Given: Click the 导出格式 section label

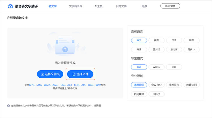Looking at the screenshot, I should pos(137,58).
